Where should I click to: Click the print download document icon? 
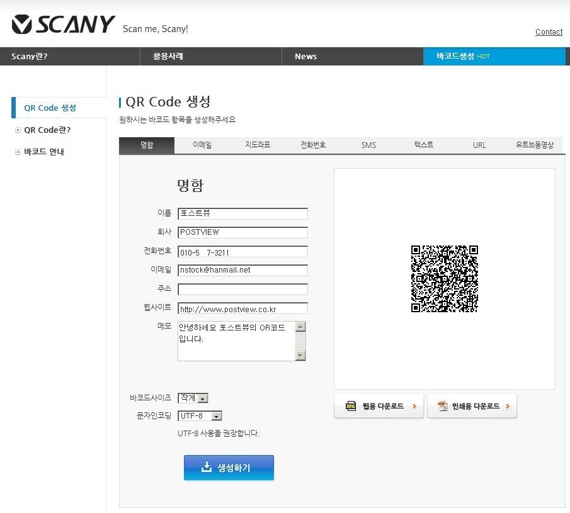443,406
